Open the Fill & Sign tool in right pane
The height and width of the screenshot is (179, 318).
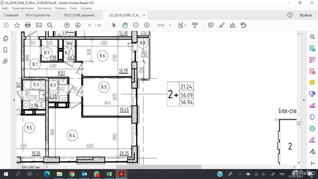click(312, 140)
